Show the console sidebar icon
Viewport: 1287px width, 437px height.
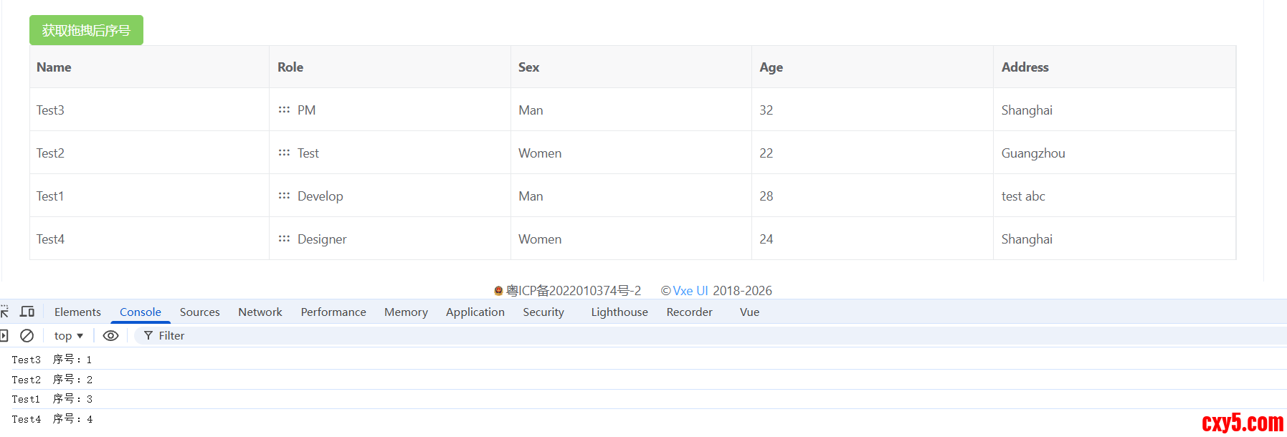[x=4, y=335]
